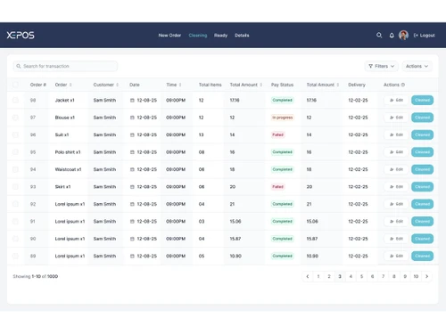Screen dimensions: 446x334
Task: Go to page 2
Action: pyautogui.click(x=329, y=276)
